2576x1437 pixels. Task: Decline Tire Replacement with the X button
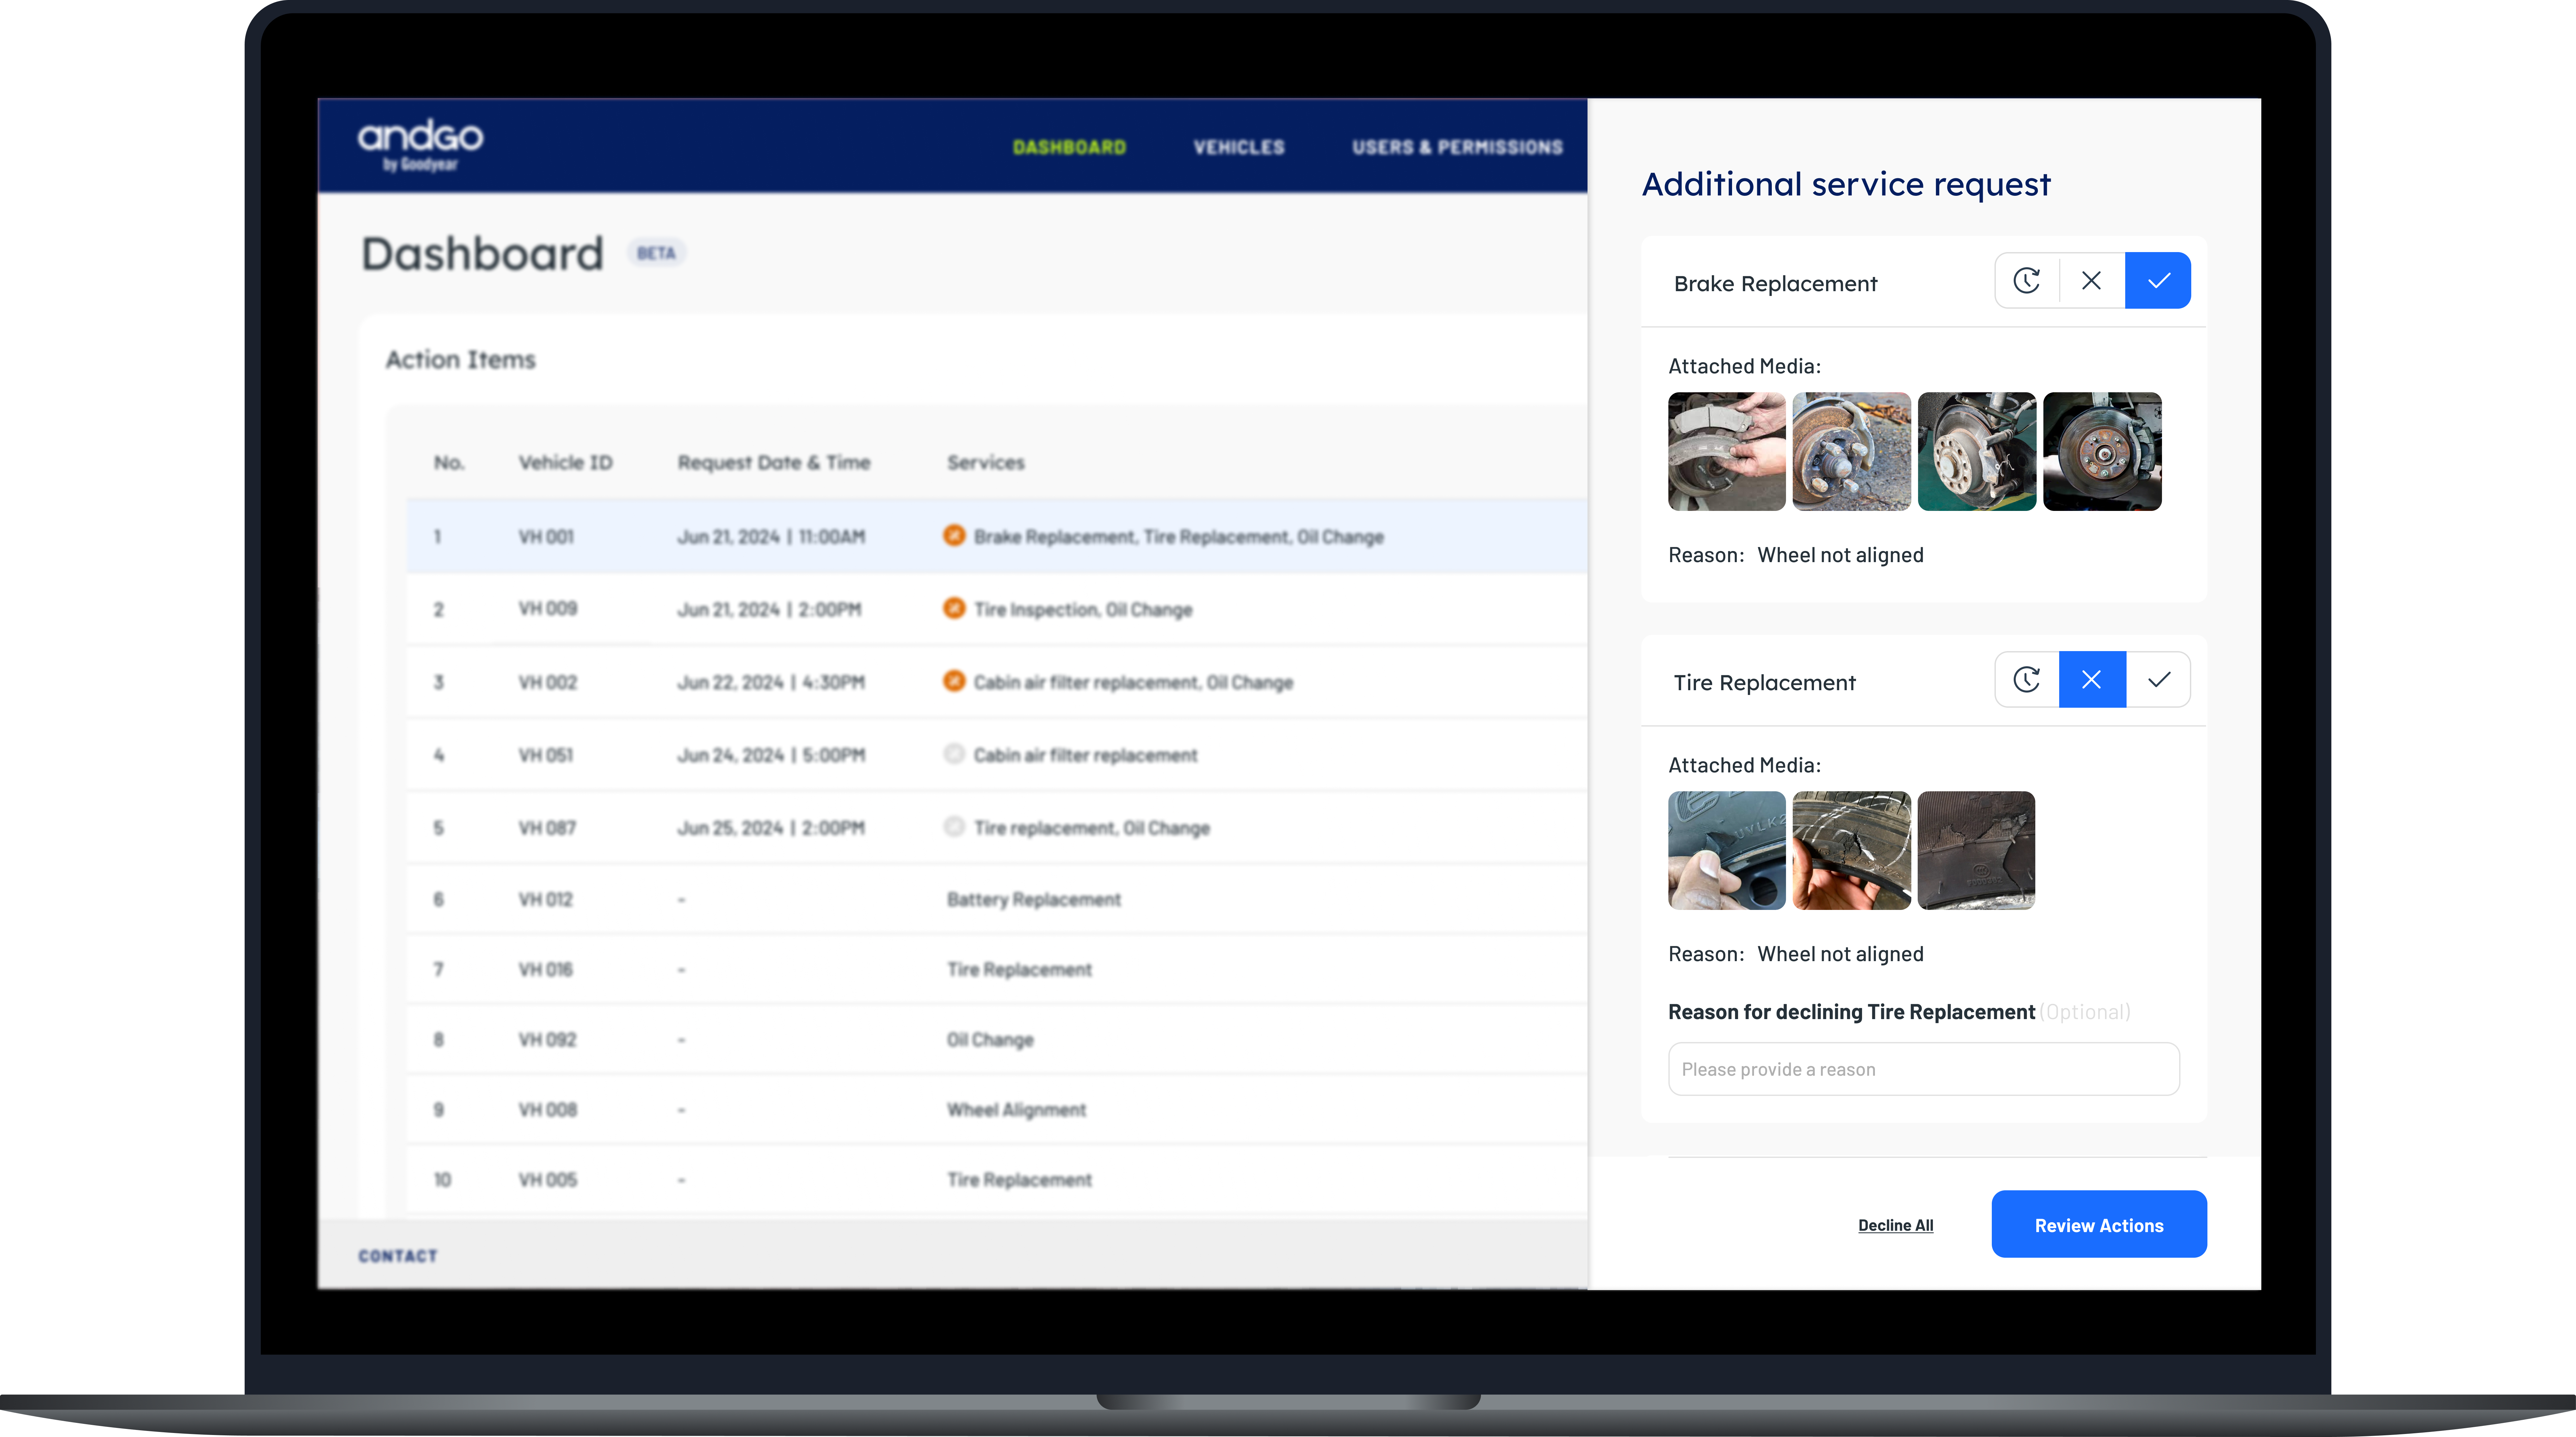pyautogui.click(x=2092, y=680)
